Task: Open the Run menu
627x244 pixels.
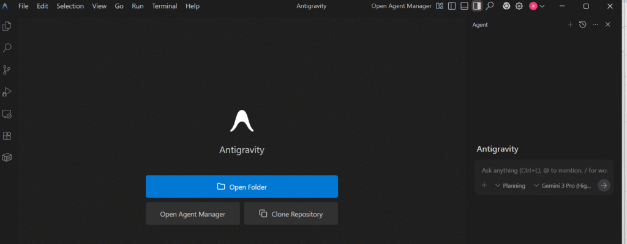Action: (138, 6)
